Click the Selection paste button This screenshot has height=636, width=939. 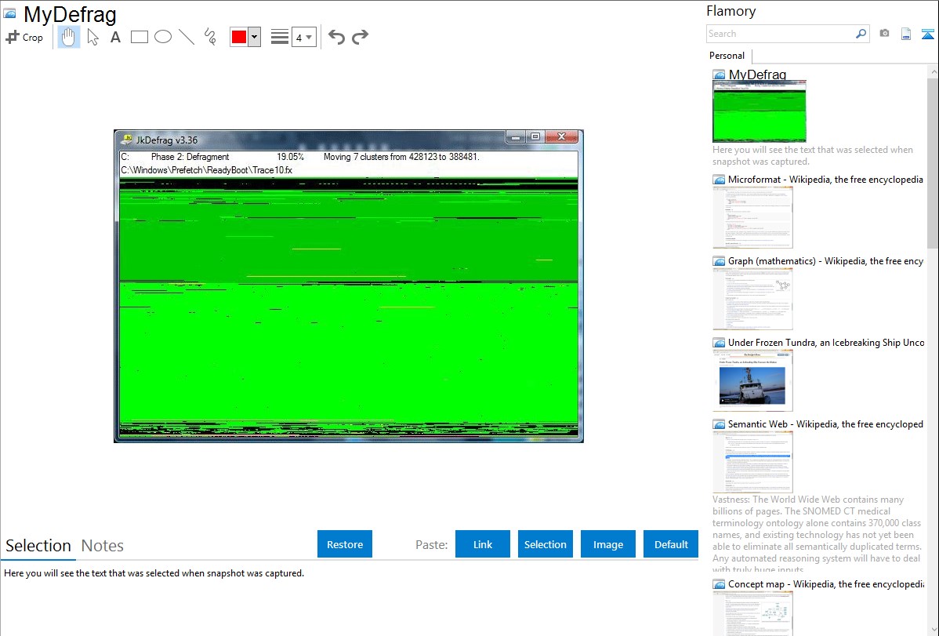(545, 544)
